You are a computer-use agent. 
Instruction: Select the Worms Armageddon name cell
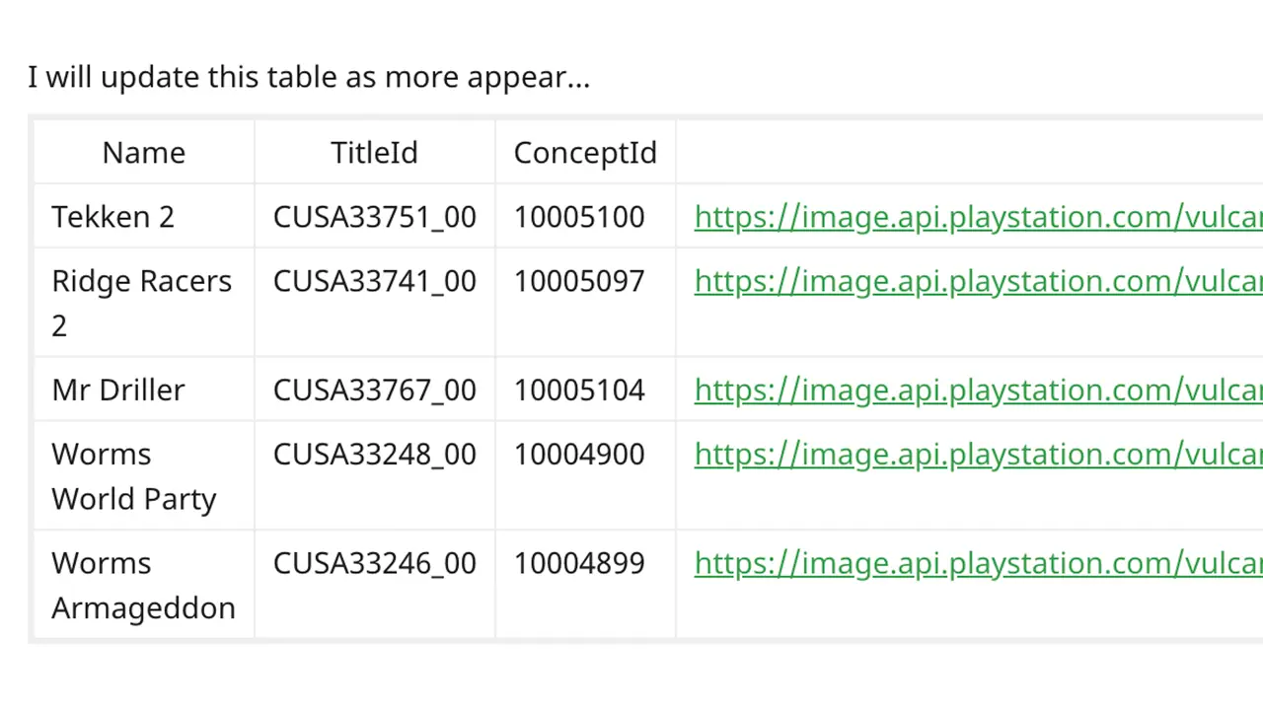(x=143, y=585)
